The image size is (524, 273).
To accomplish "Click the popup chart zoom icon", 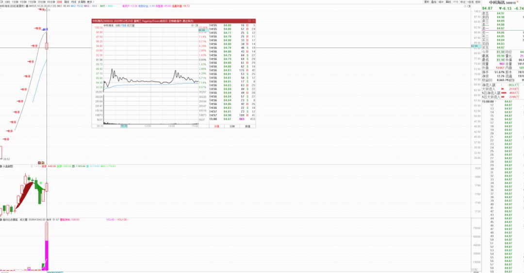I will click(x=193, y=25).
